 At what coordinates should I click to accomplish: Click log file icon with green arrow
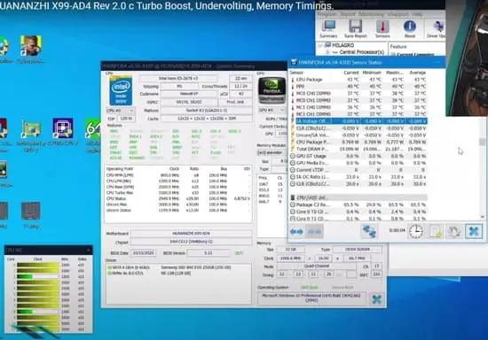[x=436, y=232]
